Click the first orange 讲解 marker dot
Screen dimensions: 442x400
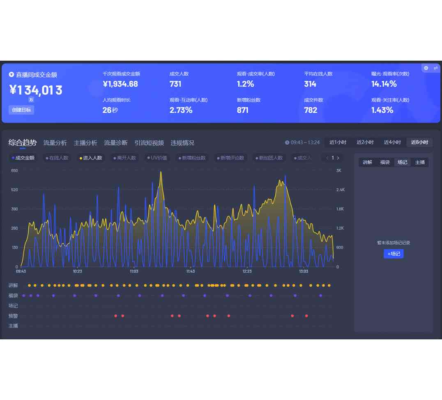29,285
